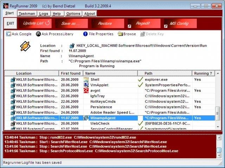Click the Browse folder icon
This screenshot has height=168, width=225.
(x=120, y=34)
